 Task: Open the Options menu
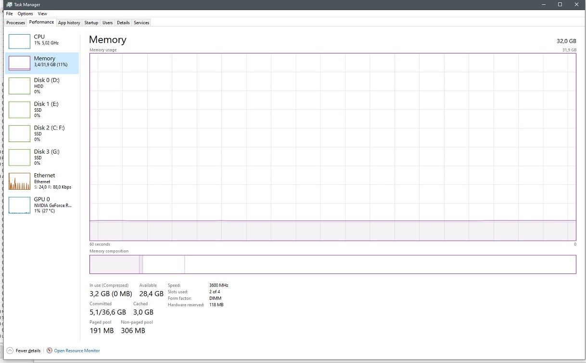[25, 14]
